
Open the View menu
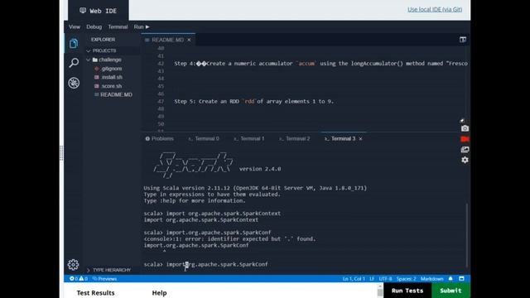coord(75,26)
